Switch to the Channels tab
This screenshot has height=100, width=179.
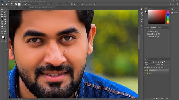coord(151,59)
